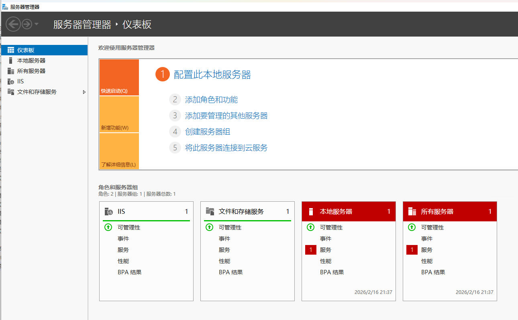518x320 pixels.
Task: Expand the 文件和存储服务 sidebar arrow
Action: tap(84, 92)
